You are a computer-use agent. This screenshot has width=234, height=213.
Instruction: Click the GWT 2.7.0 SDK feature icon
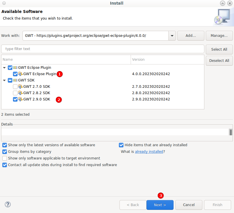click(x=20, y=87)
